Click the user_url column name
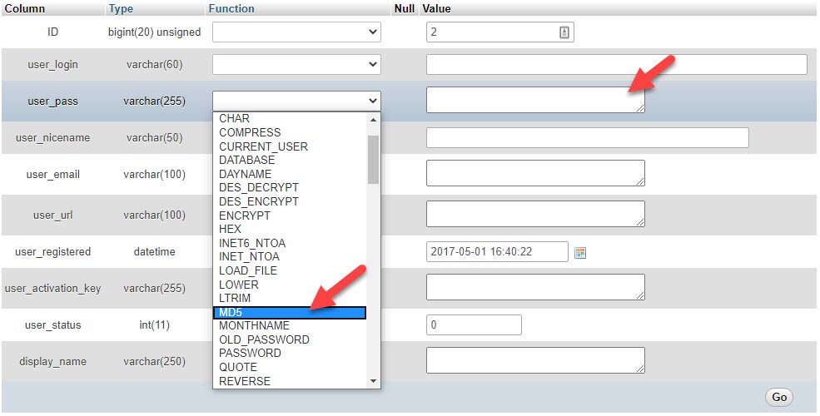This screenshot has height=416, width=820. point(52,215)
